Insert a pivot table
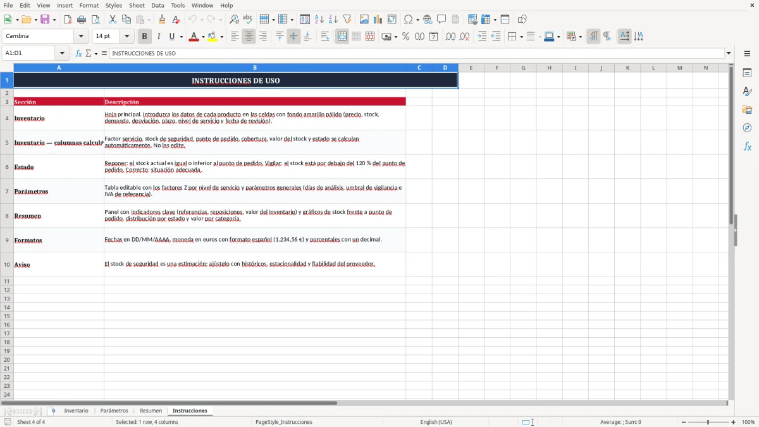Viewport: 759px width, 427px height. 392,20
